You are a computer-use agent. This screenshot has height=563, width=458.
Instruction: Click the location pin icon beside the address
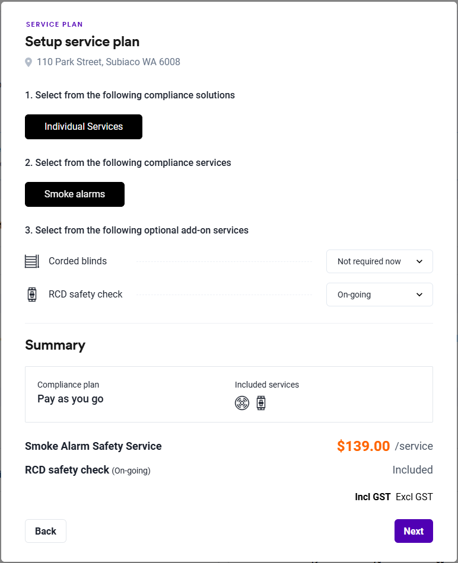[x=28, y=62]
